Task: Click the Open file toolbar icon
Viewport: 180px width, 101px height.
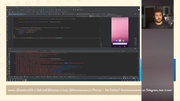Action: coord(8,10)
